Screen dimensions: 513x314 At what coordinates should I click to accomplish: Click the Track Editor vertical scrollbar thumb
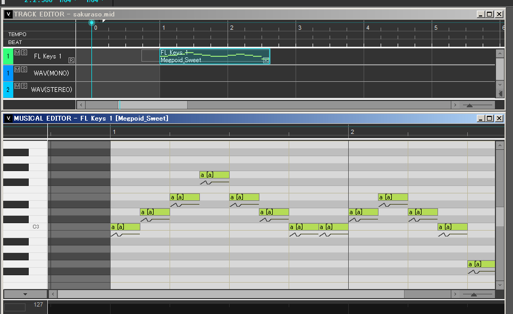(x=500, y=69)
